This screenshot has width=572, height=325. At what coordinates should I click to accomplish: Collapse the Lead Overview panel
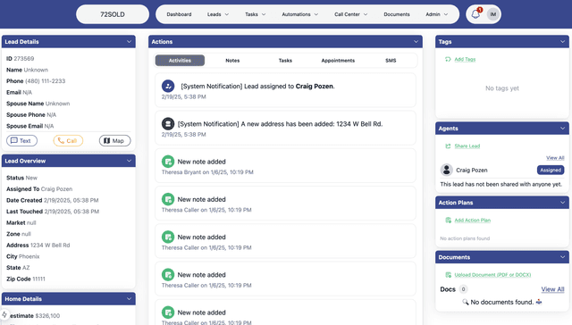tap(129, 161)
